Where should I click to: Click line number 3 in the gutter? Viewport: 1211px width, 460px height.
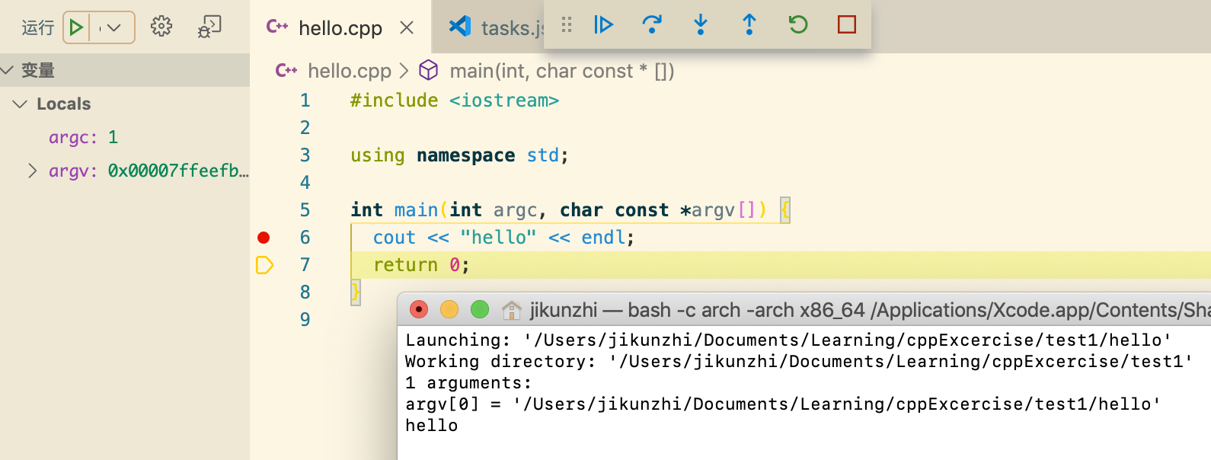tap(305, 155)
